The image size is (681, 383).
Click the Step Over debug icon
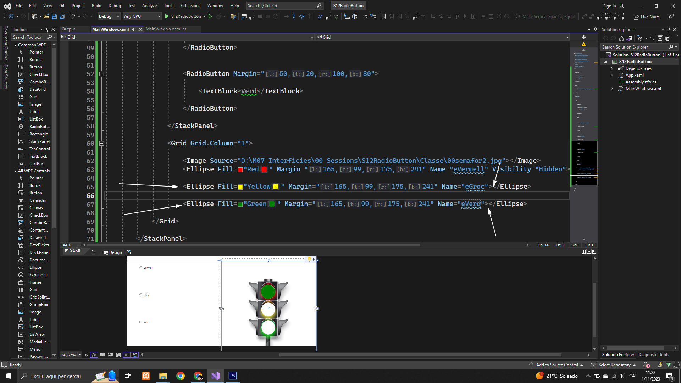pyautogui.click(x=301, y=16)
